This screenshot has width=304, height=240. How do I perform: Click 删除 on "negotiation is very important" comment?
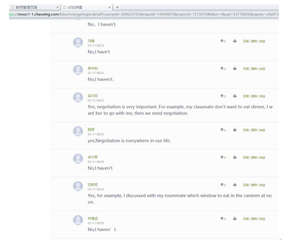point(254,96)
